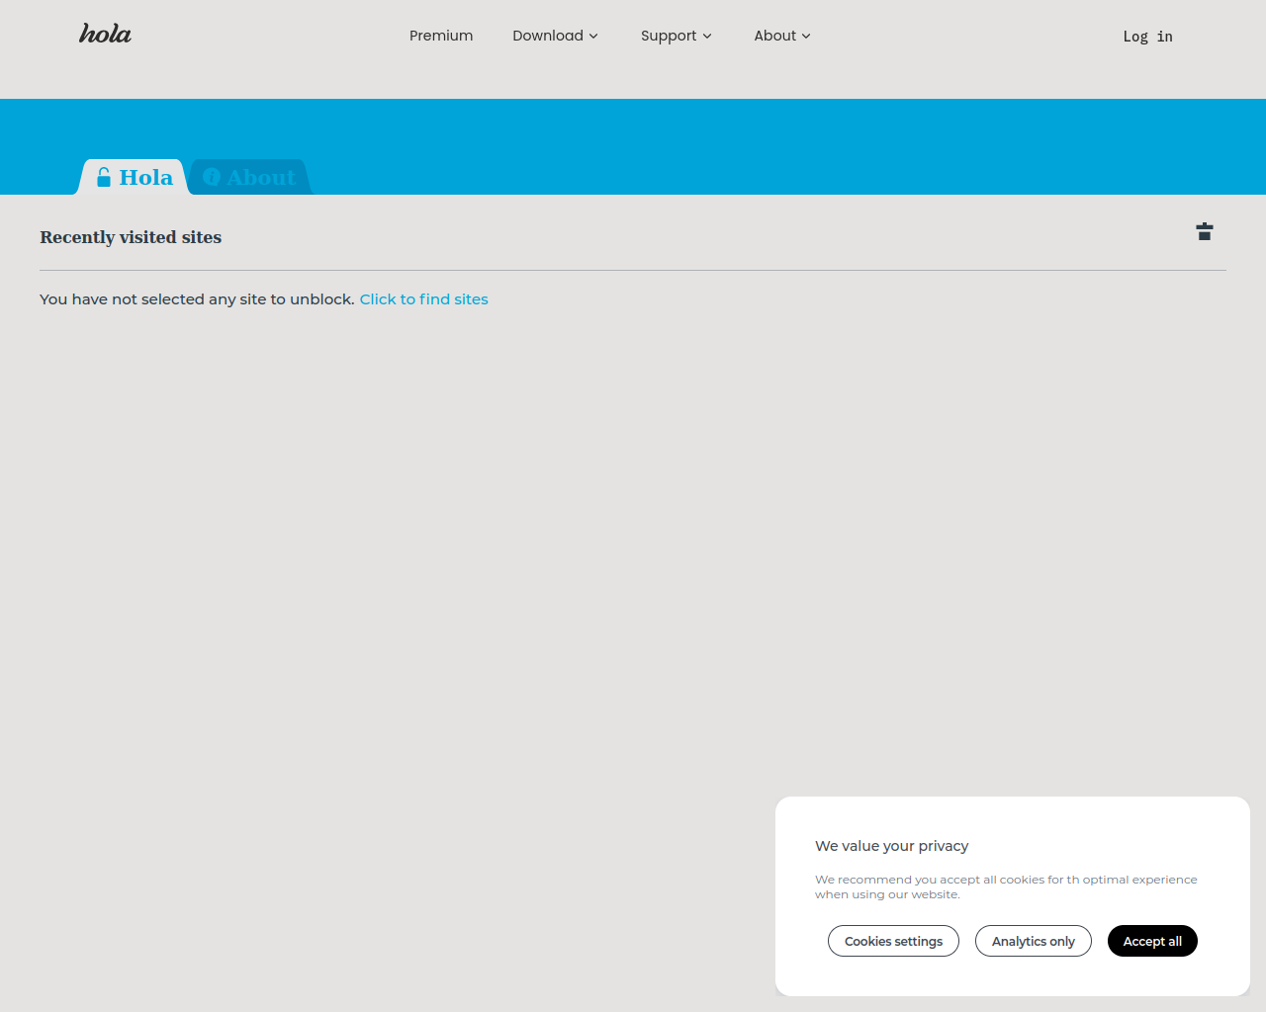Switch to the About tab

[249, 177]
